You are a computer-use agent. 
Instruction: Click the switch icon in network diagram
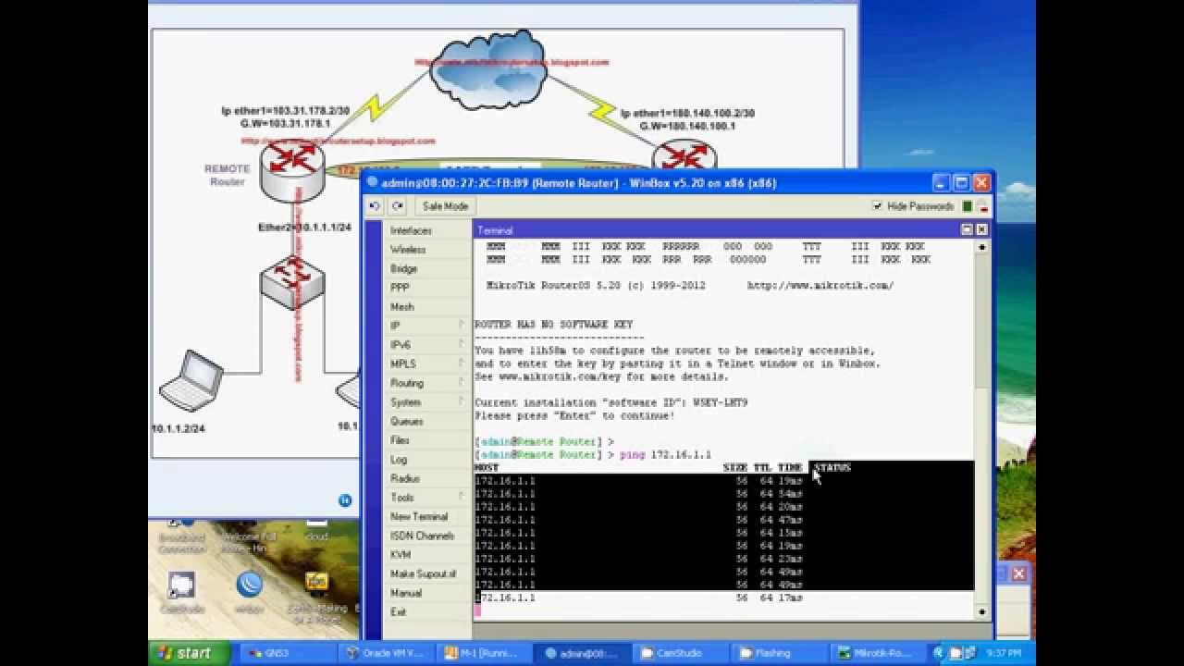292,280
